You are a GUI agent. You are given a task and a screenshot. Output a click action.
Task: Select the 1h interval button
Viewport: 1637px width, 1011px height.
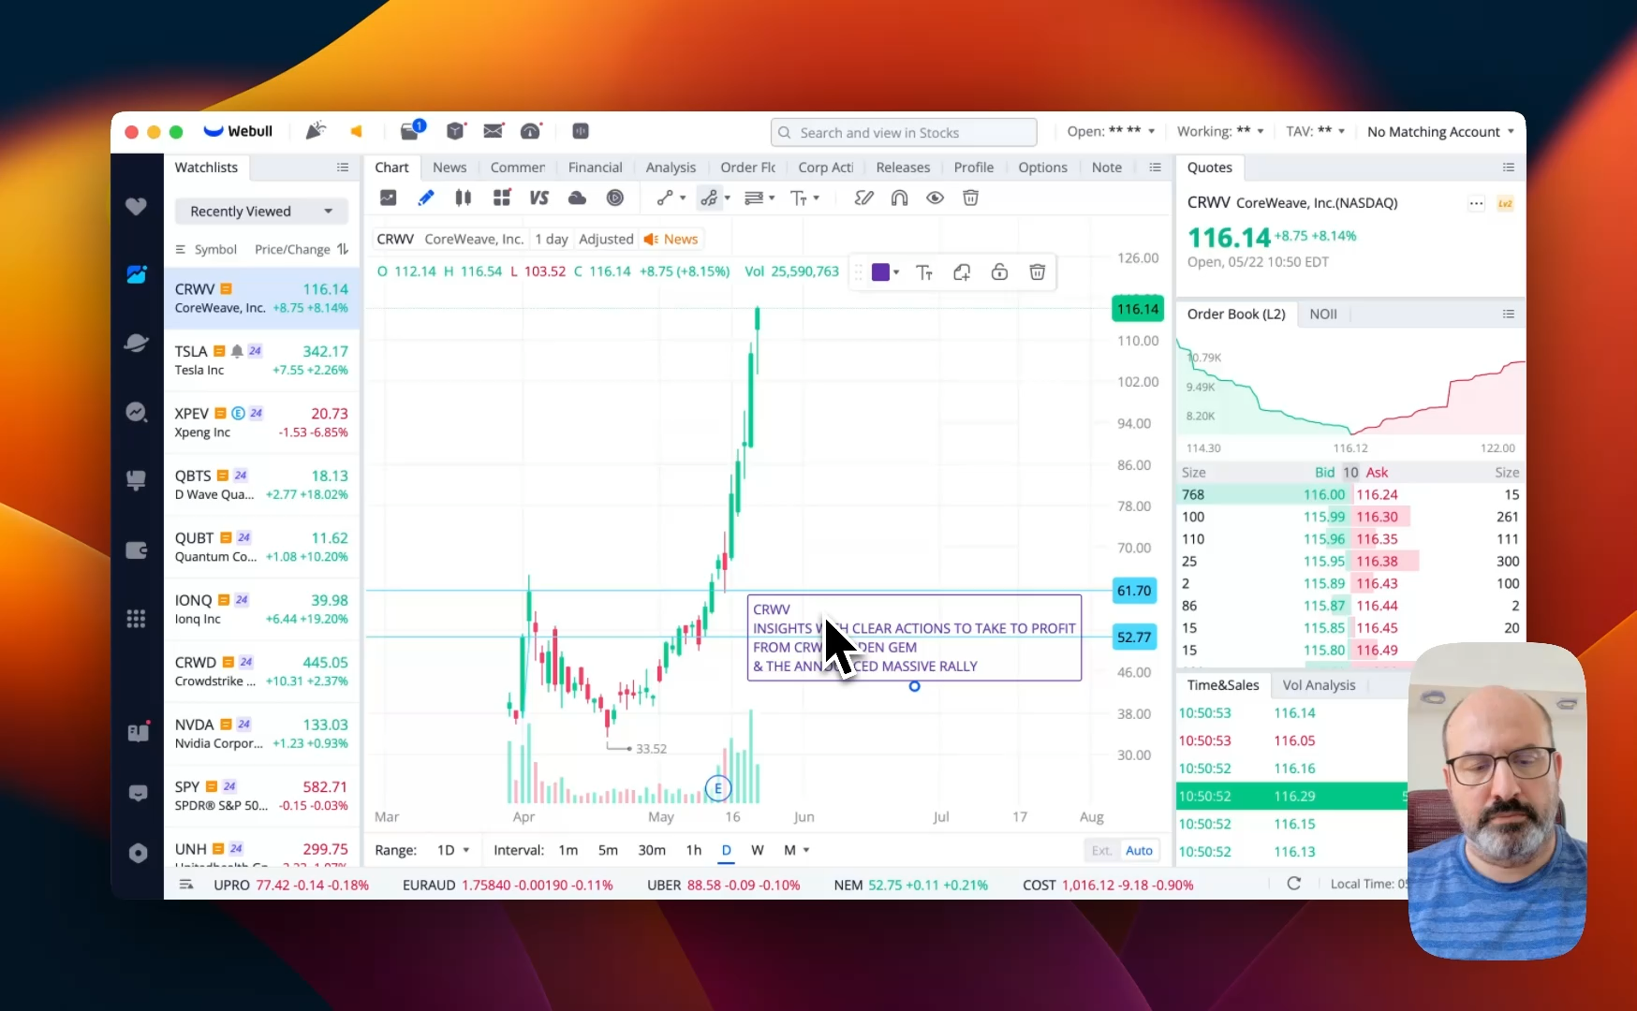tap(693, 850)
